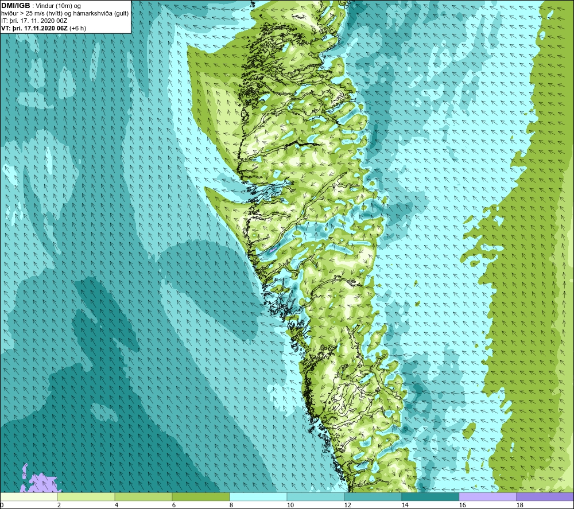
Task: Click the 'DMI/IGB : Vindur (10m) og' title line
Action: pyautogui.click(x=41, y=6)
